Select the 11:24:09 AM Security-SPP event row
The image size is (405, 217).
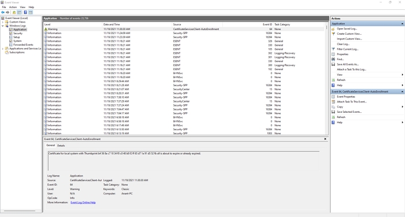click(184, 33)
